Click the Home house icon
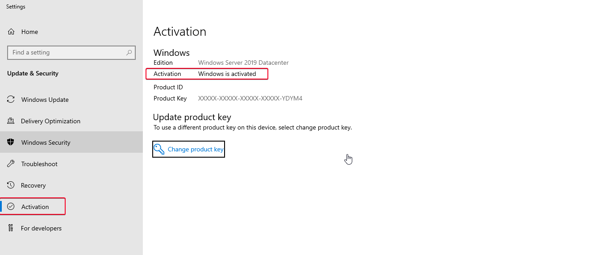 (11, 32)
